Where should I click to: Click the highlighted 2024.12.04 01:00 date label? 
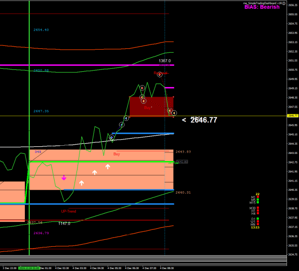(29, 268)
